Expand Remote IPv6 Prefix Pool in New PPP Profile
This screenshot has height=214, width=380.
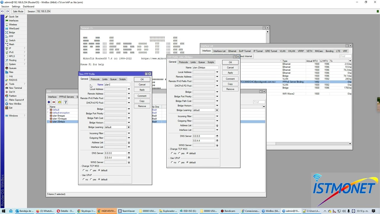click(129, 98)
